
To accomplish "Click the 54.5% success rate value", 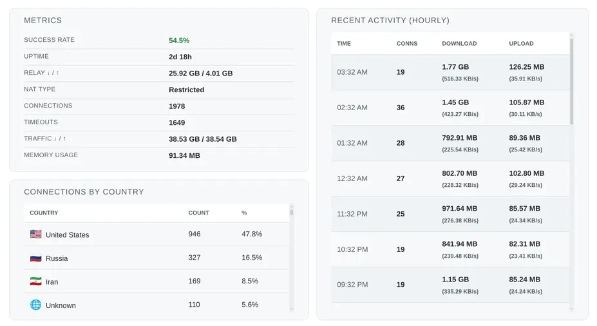I will pyautogui.click(x=179, y=41).
